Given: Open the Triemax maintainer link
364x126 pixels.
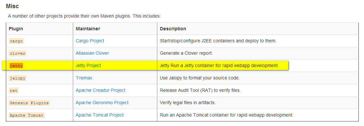Looking at the screenshot, I should [84, 78].
